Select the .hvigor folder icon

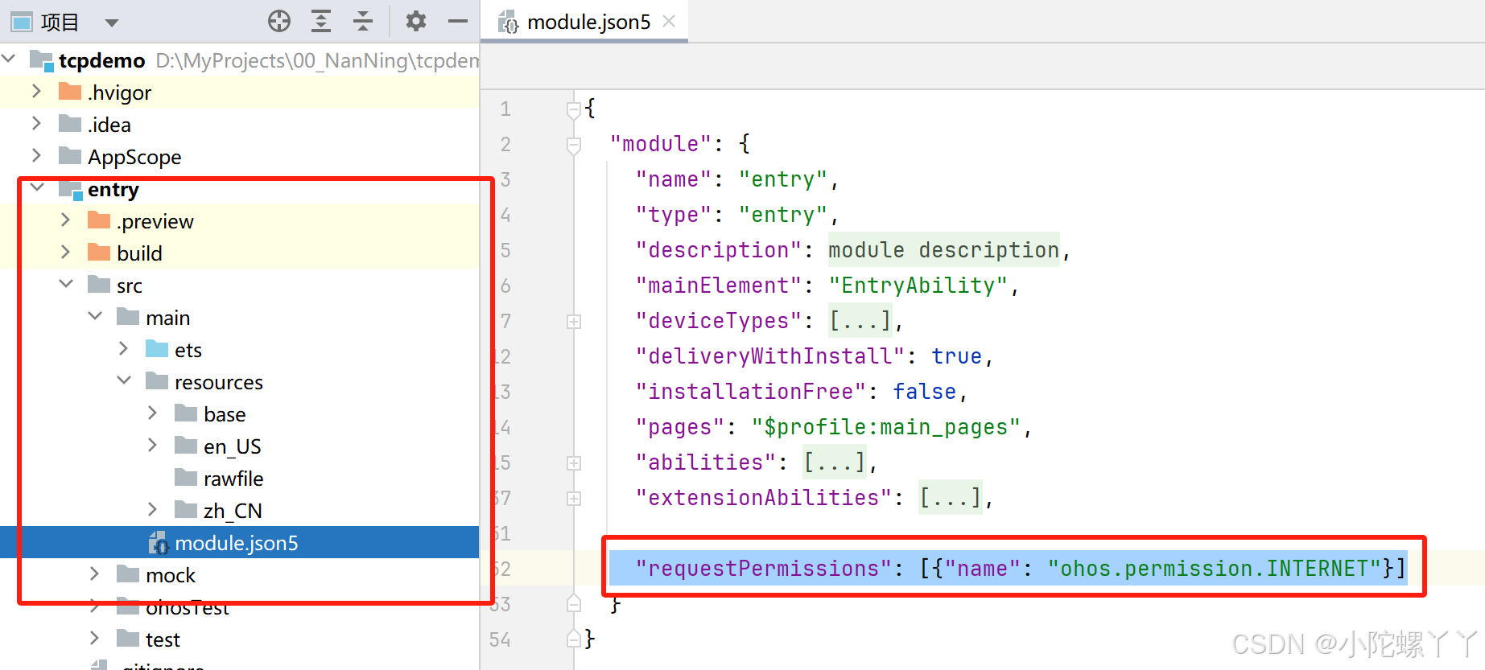tap(70, 91)
